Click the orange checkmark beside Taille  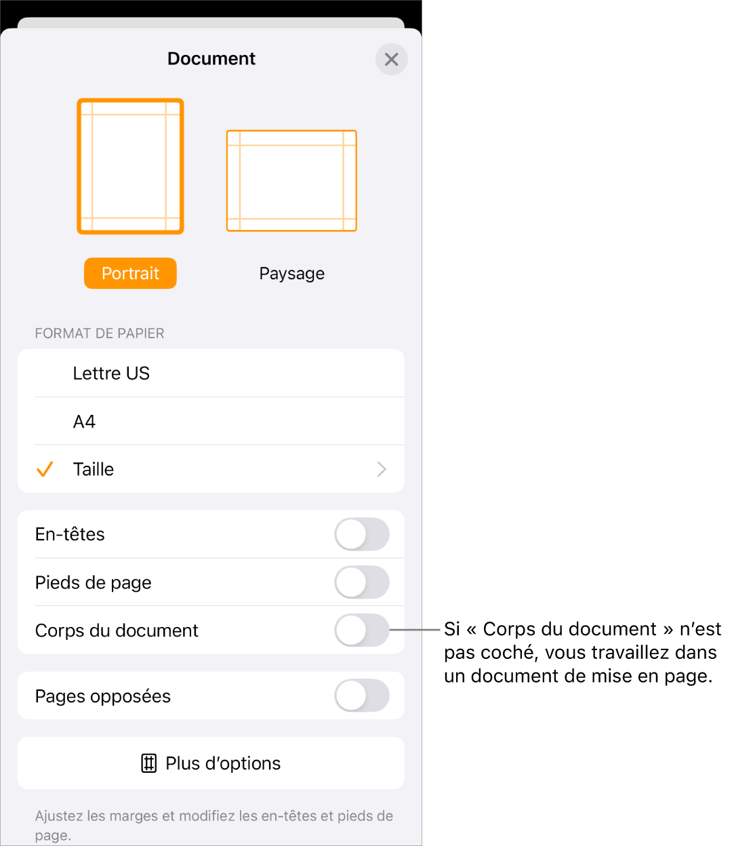[x=45, y=469]
